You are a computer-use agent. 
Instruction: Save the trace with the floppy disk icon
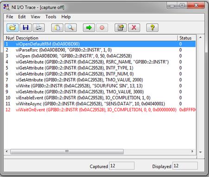pos(25,27)
